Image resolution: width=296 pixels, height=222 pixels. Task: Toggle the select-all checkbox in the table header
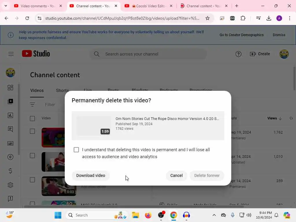[x=32, y=119]
